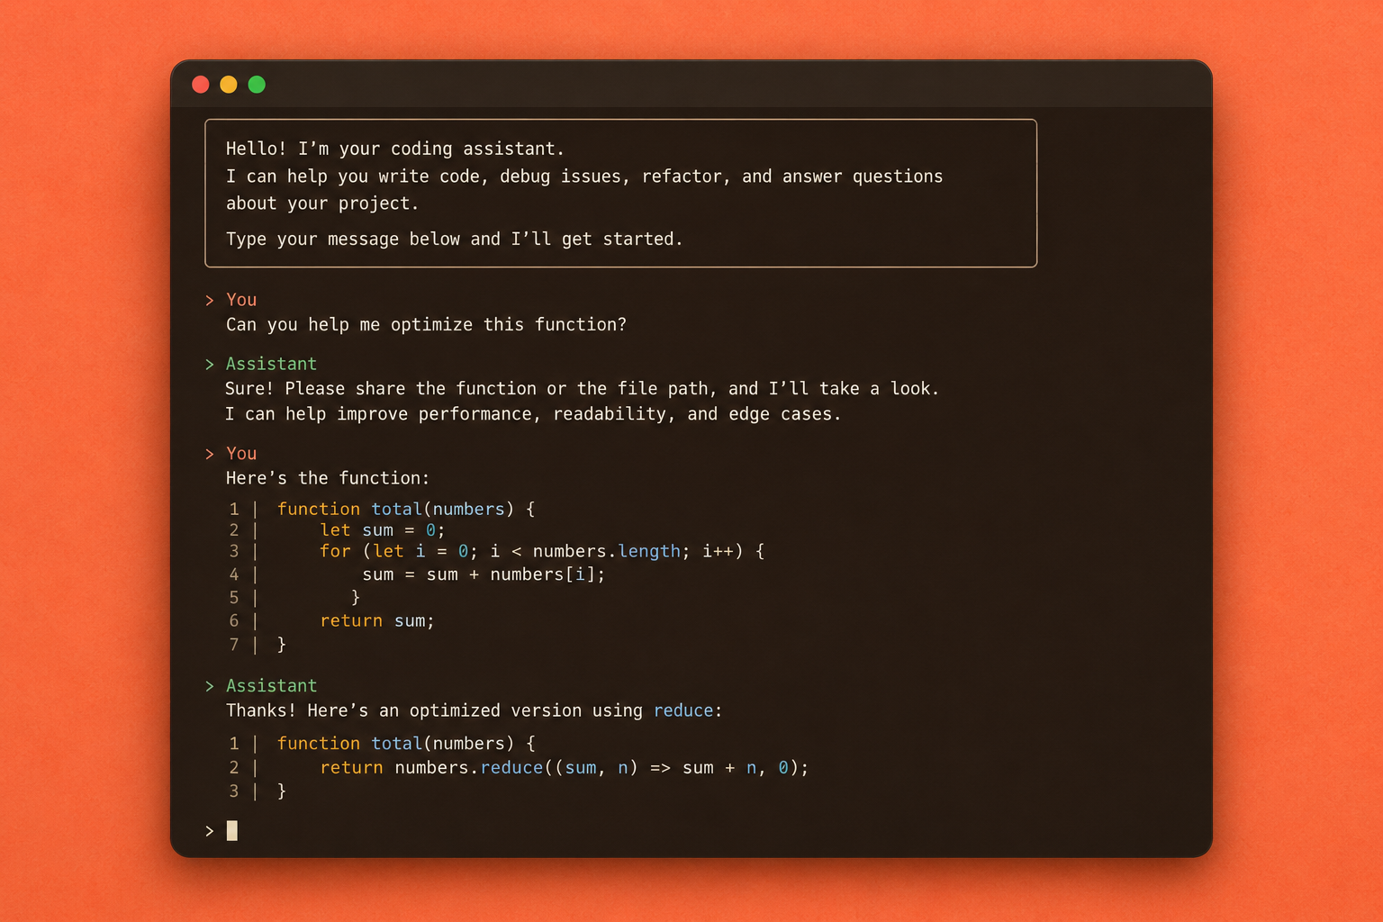Click 'function total(numbers) {' in the seven-line snippet
Image resolution: width=1383 pixels, height=922 pixels.
click(406, 509)
